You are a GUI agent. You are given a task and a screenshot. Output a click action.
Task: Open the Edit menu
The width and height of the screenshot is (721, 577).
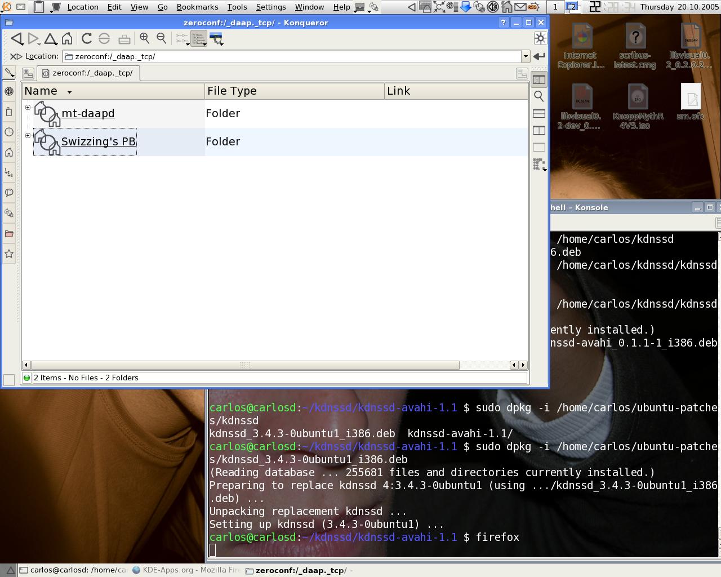coord(114,7)
